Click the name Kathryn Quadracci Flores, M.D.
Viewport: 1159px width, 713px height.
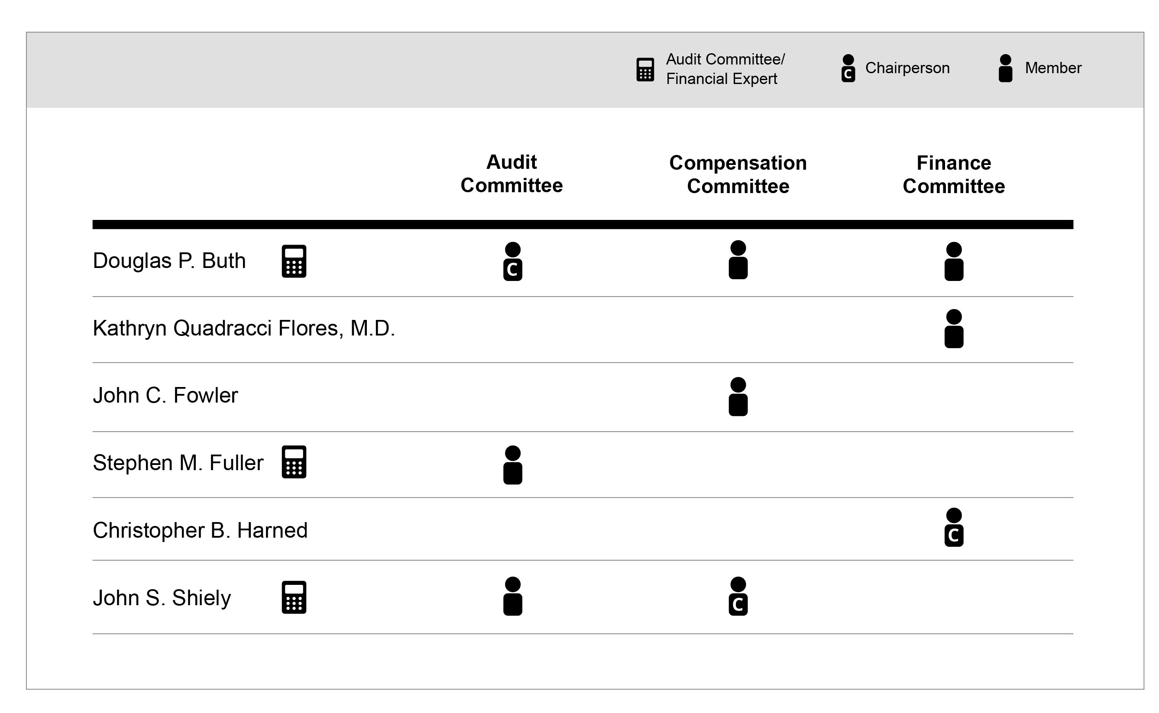[x=244, y=328]
